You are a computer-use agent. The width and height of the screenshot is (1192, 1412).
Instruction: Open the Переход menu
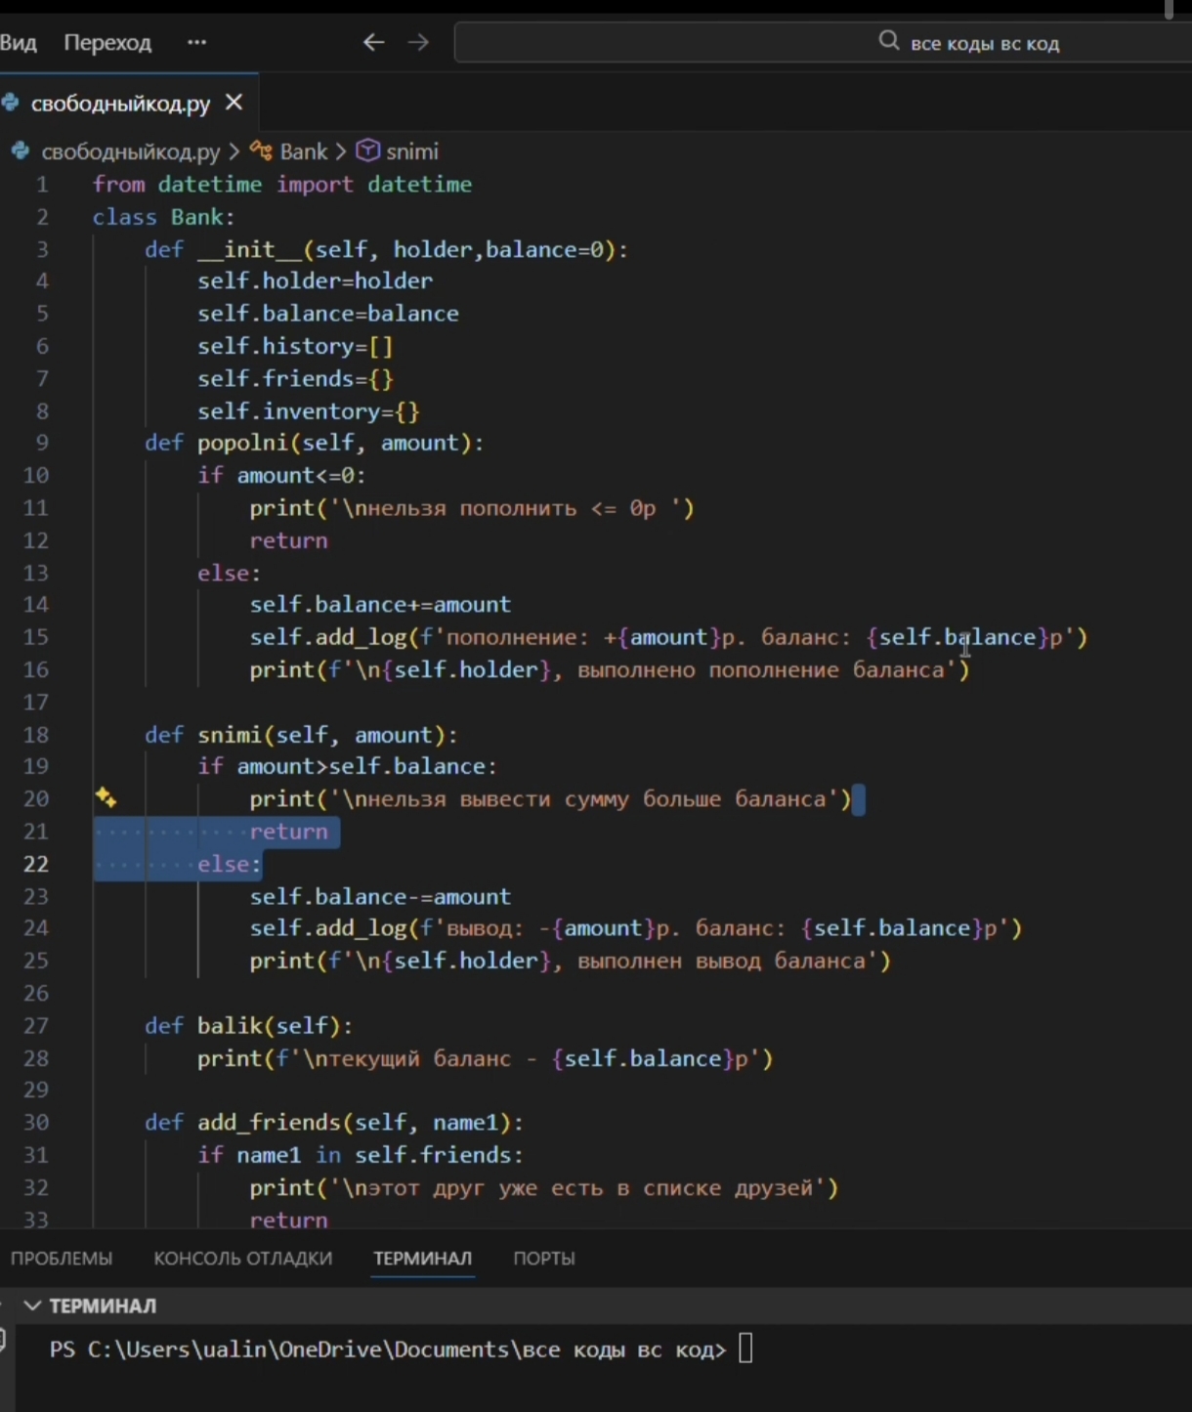(107, 43)
